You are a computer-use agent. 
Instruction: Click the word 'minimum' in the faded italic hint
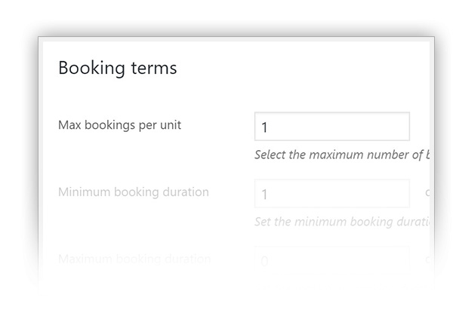[320, 222]
